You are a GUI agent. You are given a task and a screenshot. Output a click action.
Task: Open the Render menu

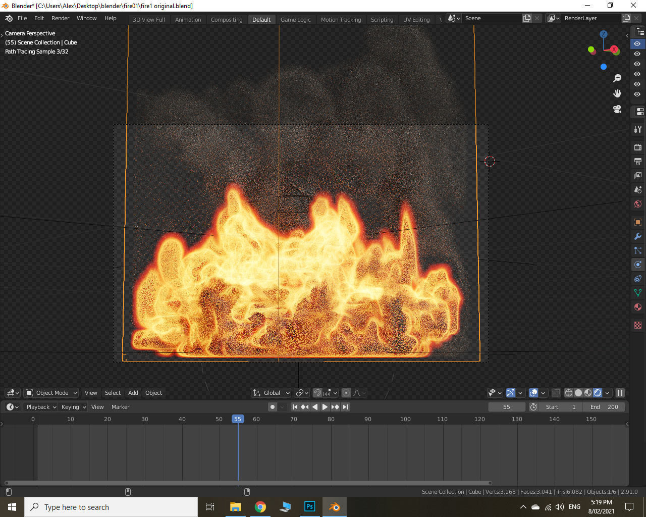tap(60, 18)
